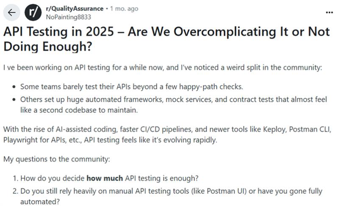The image size is (339, 206).
Task: Visit the r/QualityAssurance community link
Action: pyautogui.click(x=74, y=9)
